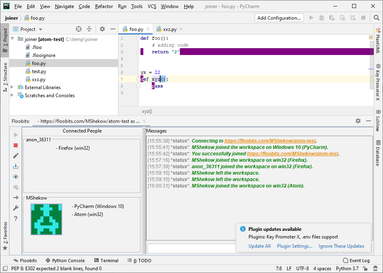Open Search Everywhere magnifier icon

pos(377,18)
